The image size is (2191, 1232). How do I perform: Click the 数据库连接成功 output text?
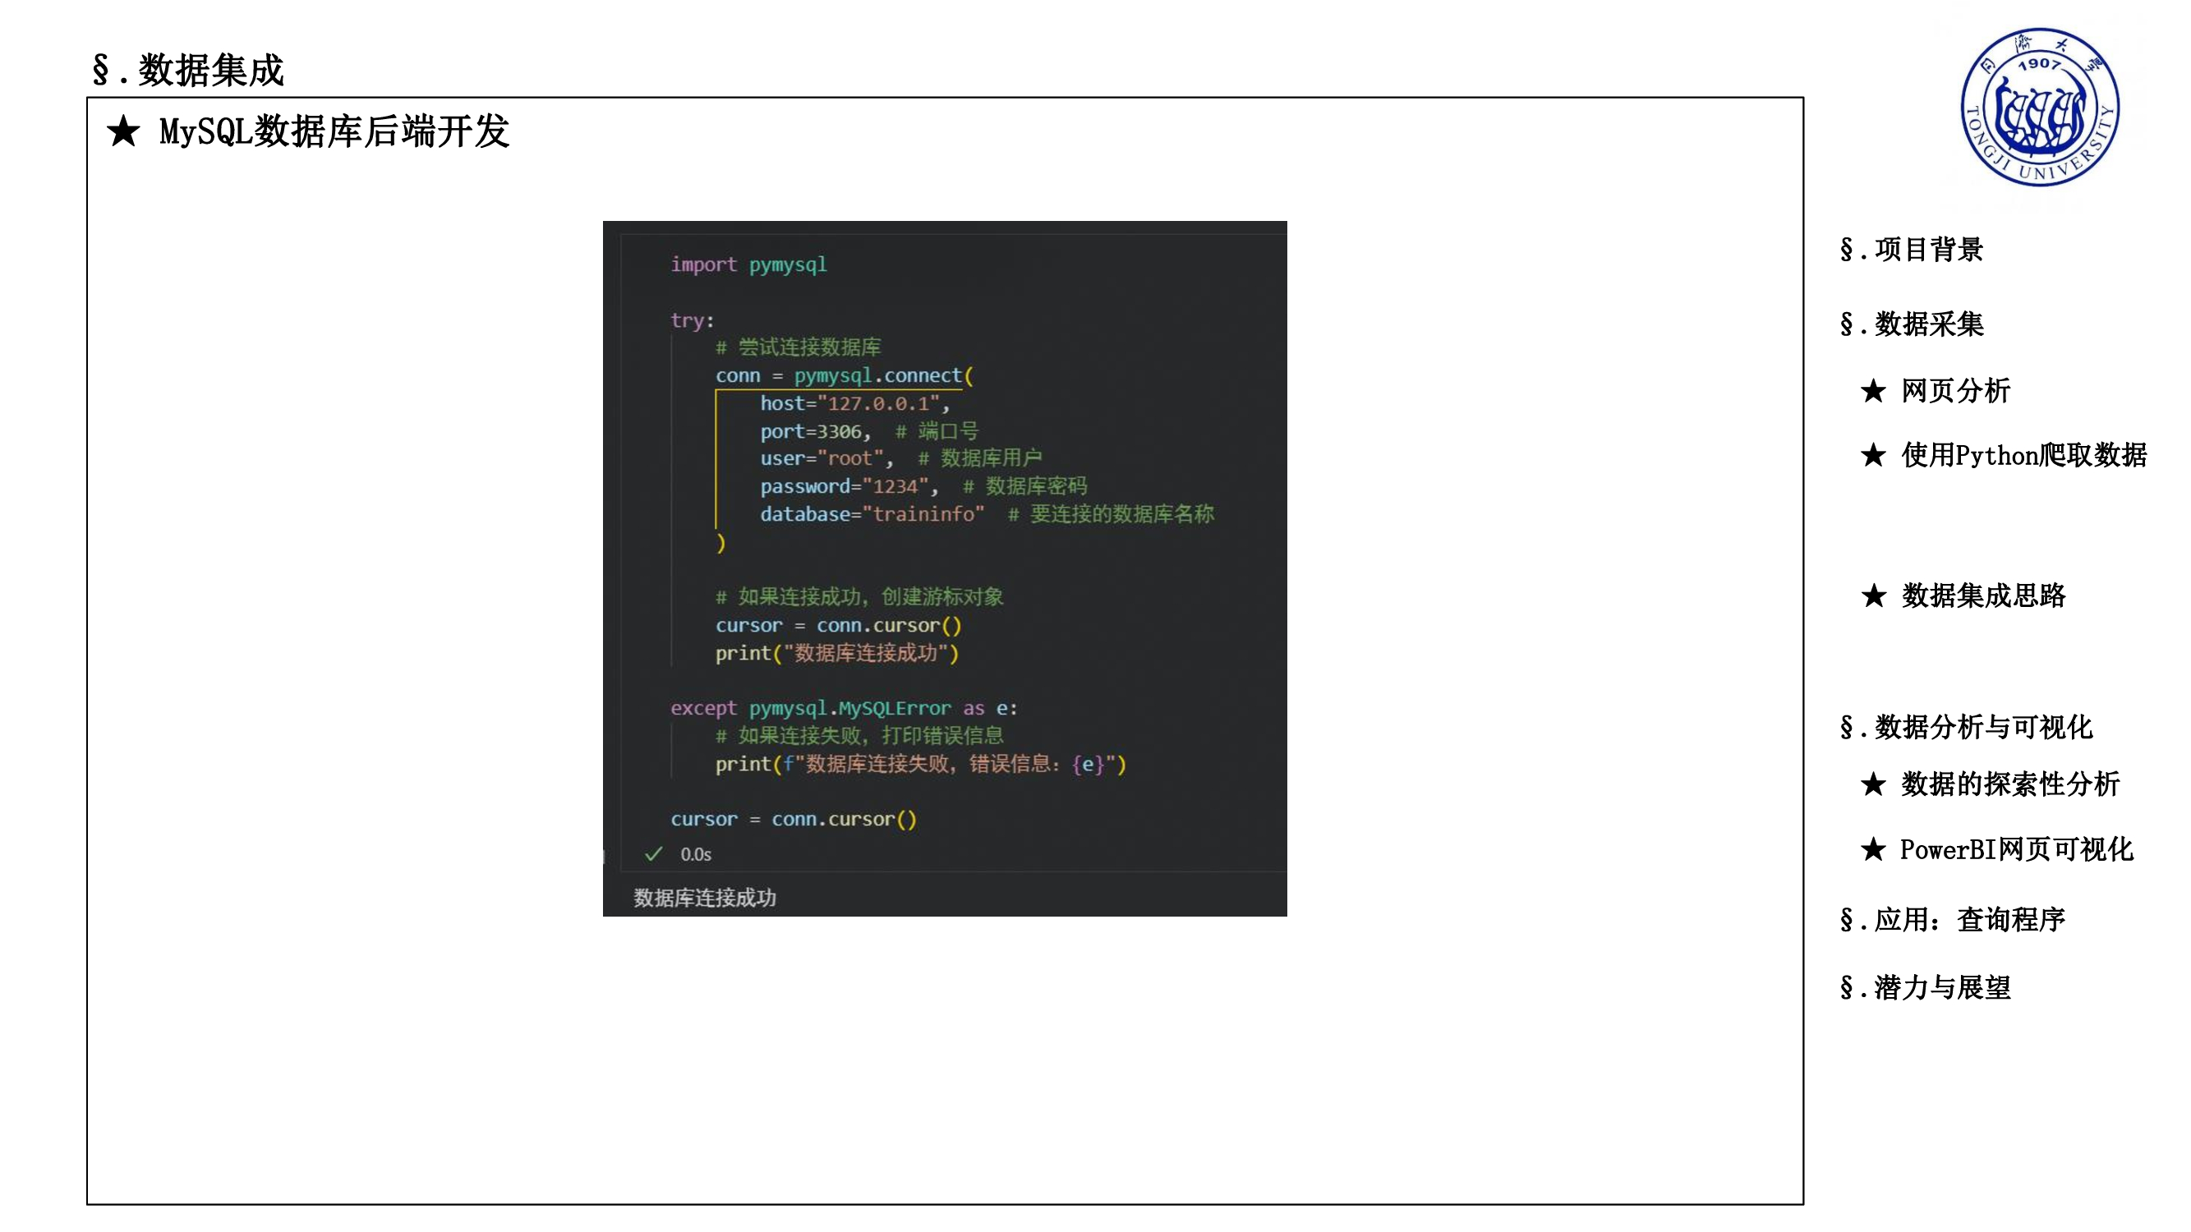[706, 897]
